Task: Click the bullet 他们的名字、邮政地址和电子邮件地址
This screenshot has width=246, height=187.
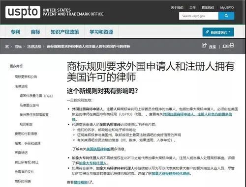Action: (107, 130)
